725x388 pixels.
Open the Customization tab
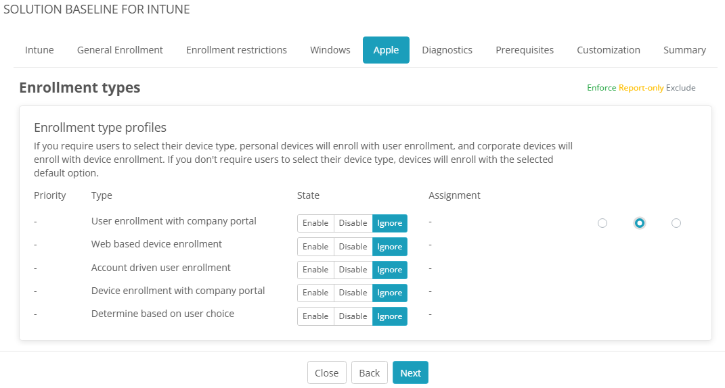[x=609, y=50]
